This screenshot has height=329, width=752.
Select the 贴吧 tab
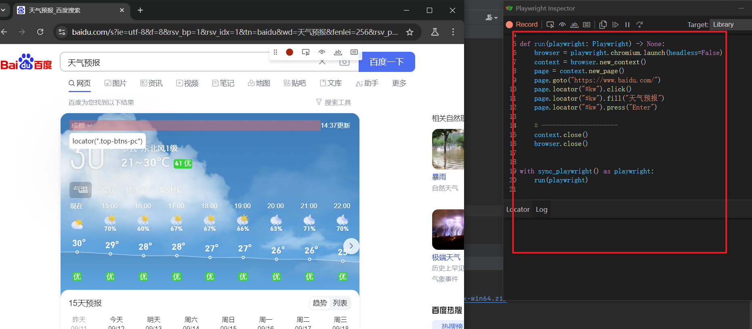tap(295, 83)
